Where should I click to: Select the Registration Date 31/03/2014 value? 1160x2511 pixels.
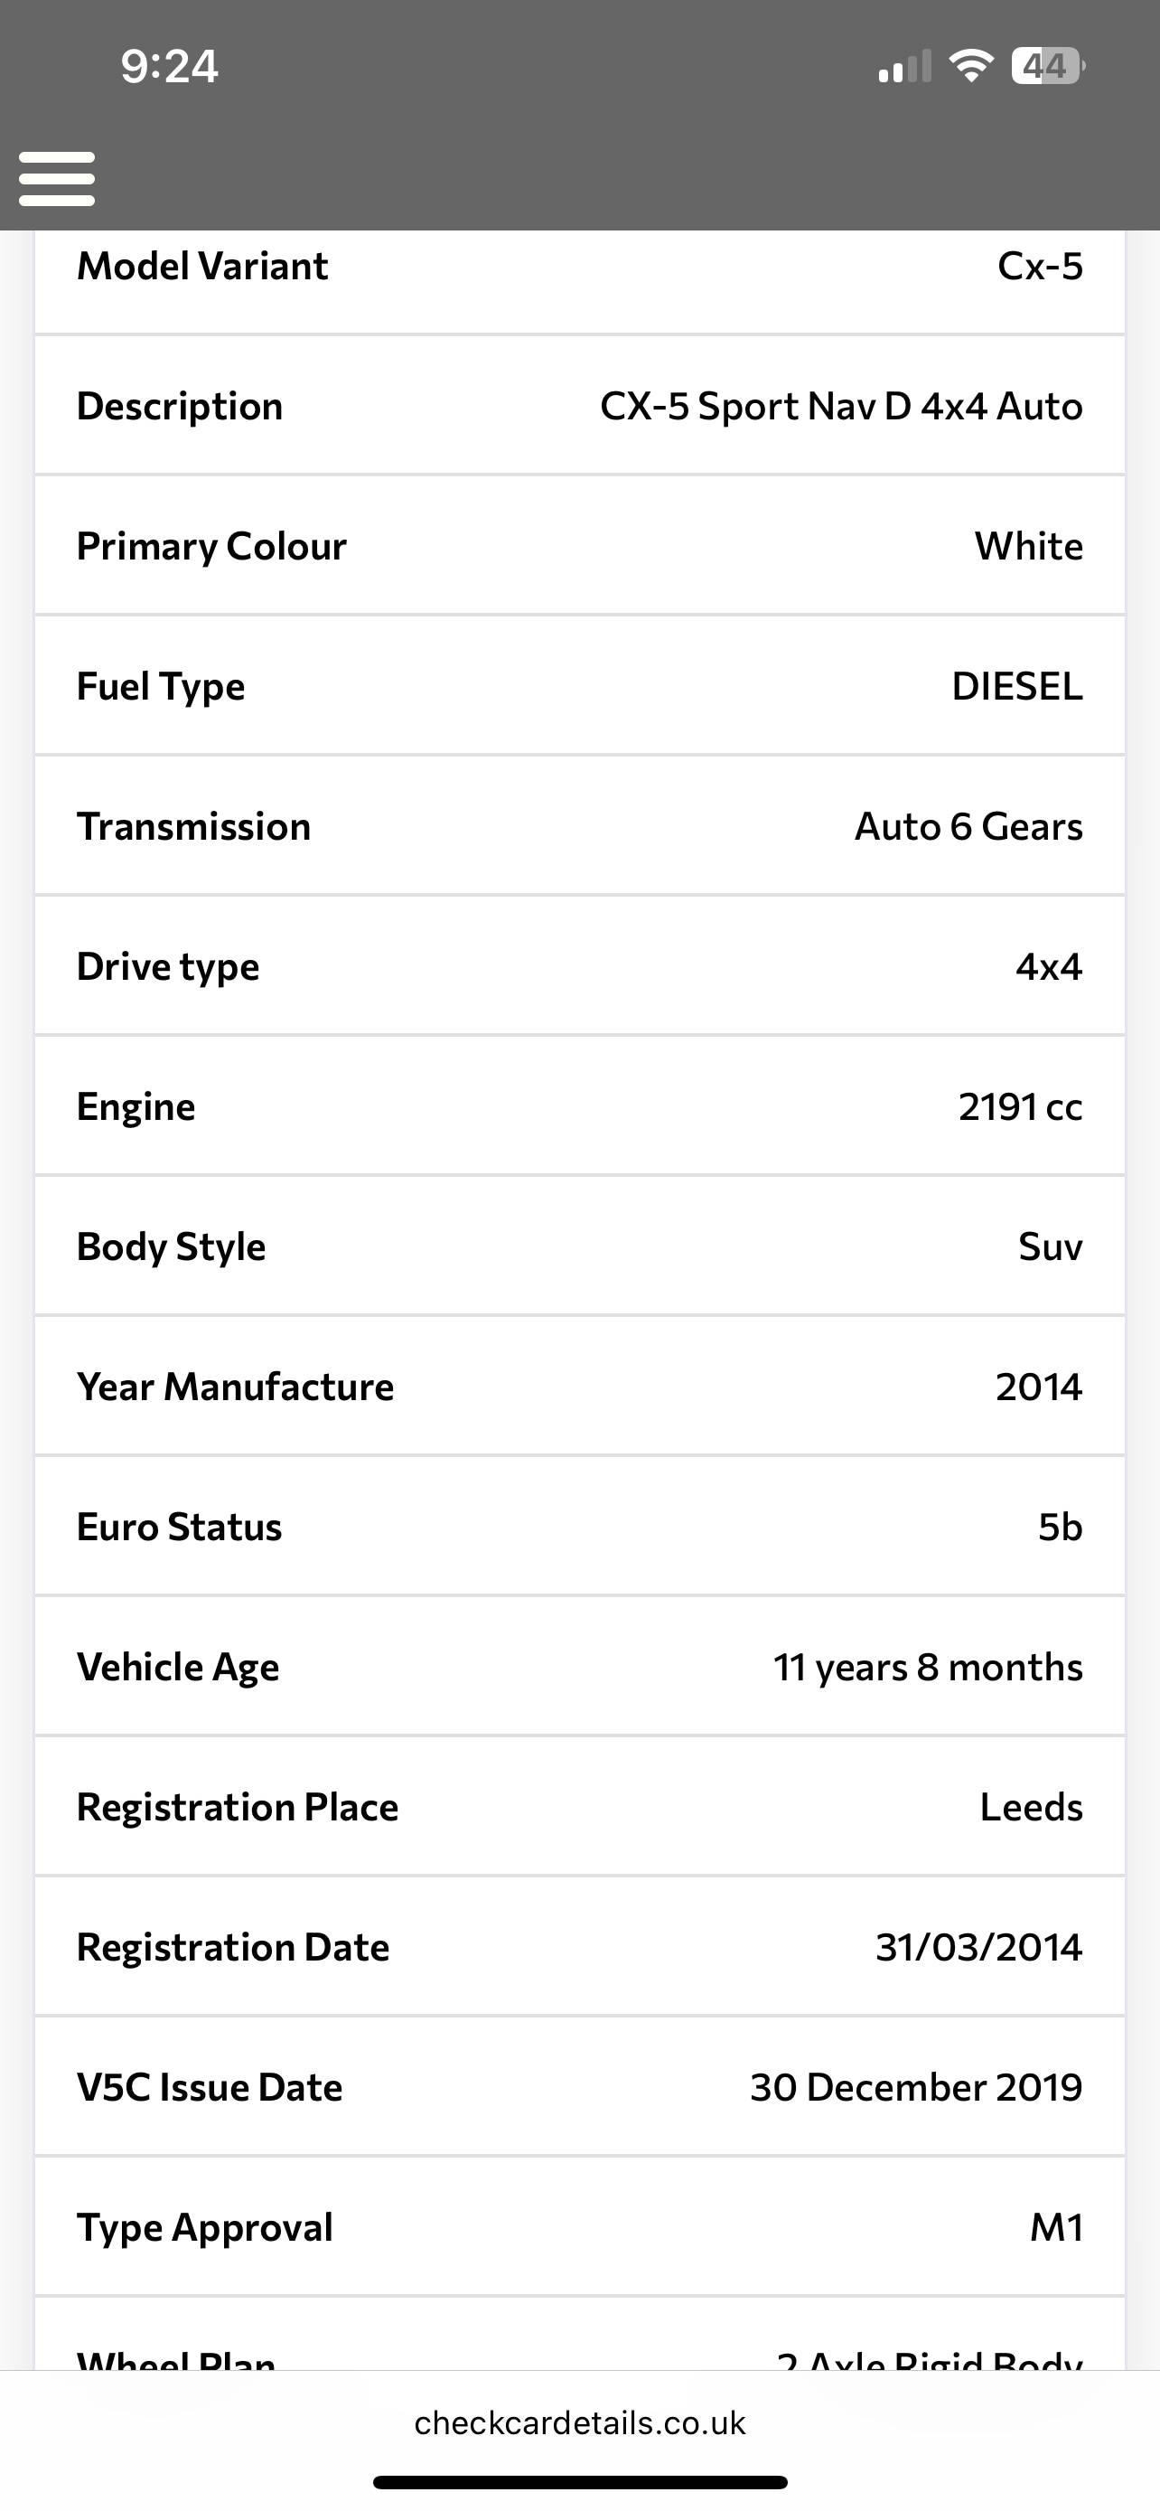pyautogui.click(x=978, y=1947)
